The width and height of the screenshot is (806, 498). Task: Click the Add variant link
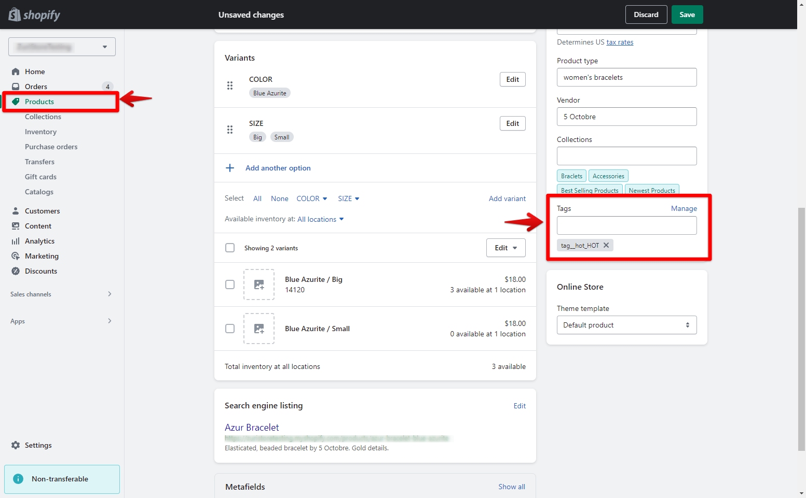[507, 198]
